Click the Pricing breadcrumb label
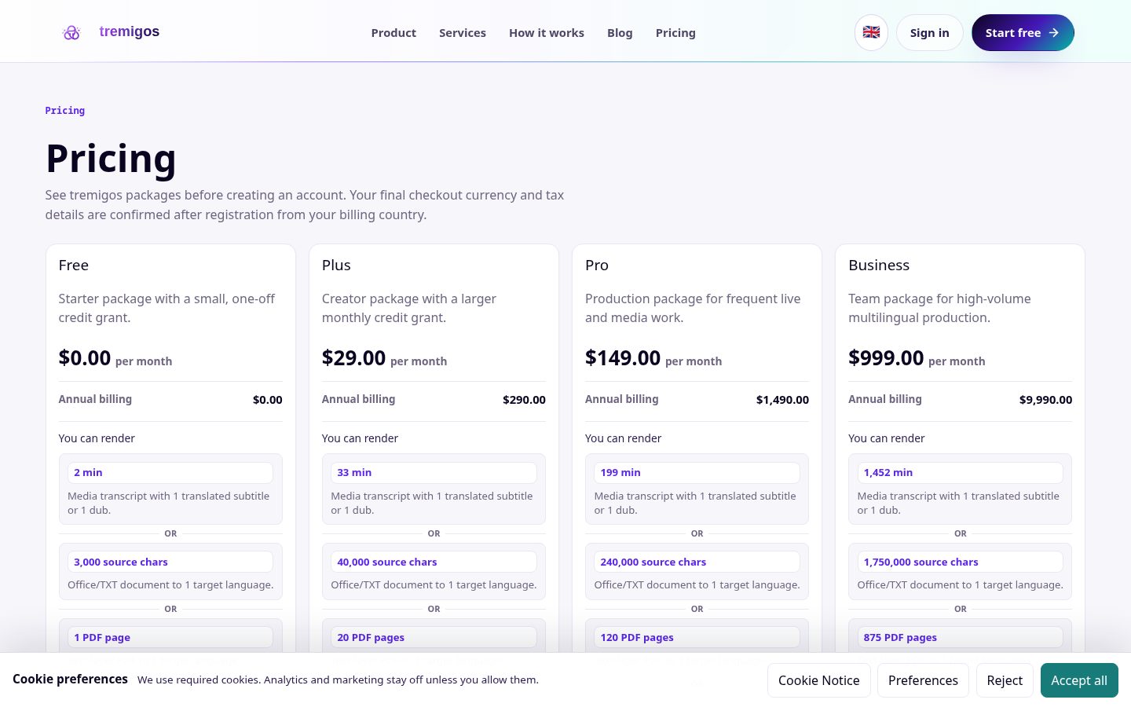The width and height of the screenshot is (1131, 707). click(65, 111)
